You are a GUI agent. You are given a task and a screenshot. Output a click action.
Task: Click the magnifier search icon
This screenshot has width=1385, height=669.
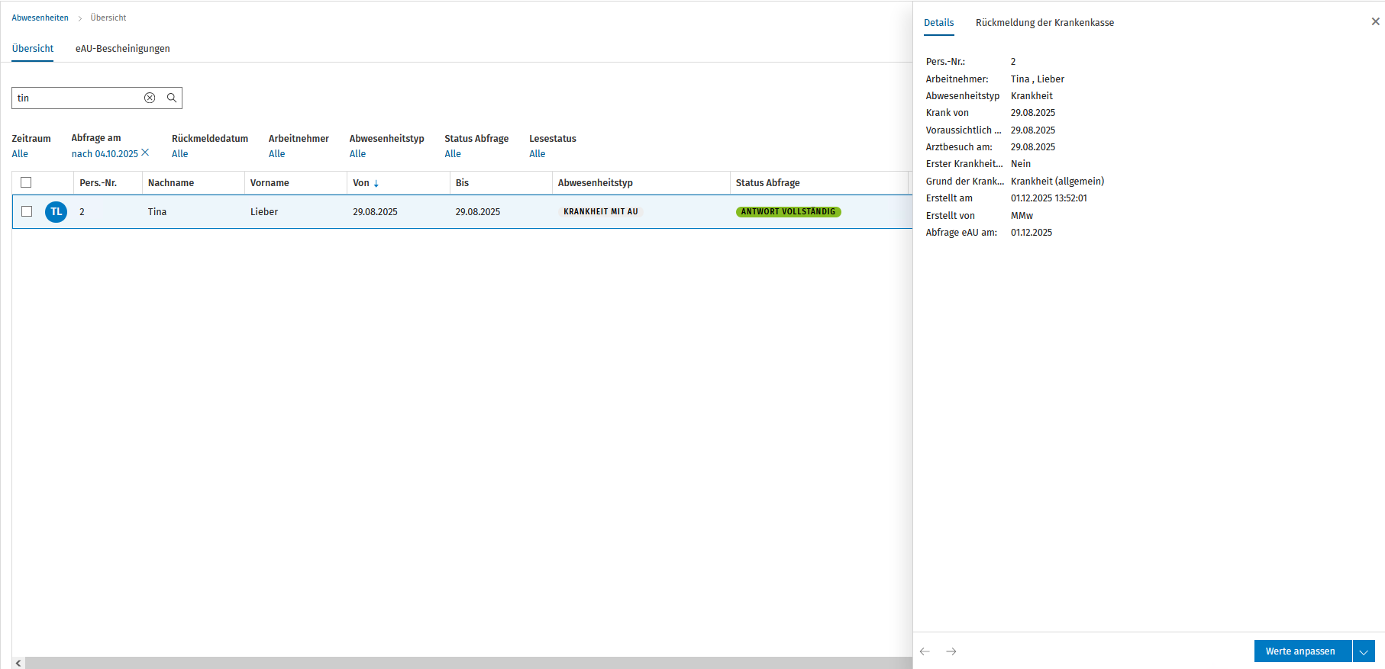click(x=172, y=98)
